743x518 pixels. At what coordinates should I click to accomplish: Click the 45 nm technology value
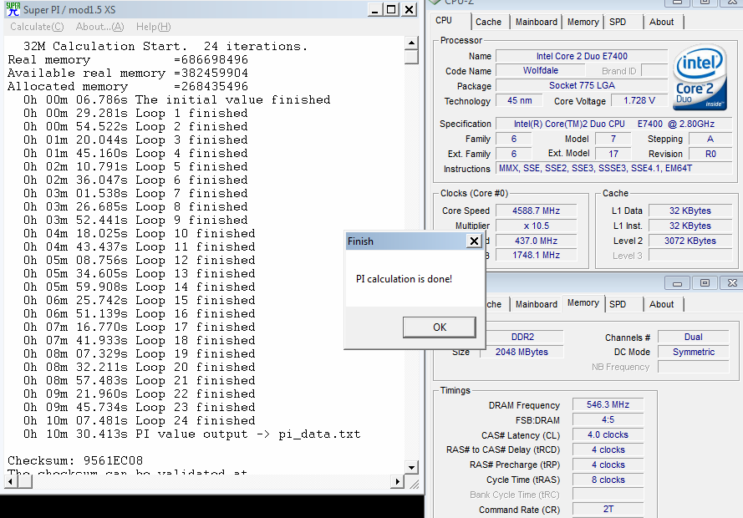[x=519, y=100]
